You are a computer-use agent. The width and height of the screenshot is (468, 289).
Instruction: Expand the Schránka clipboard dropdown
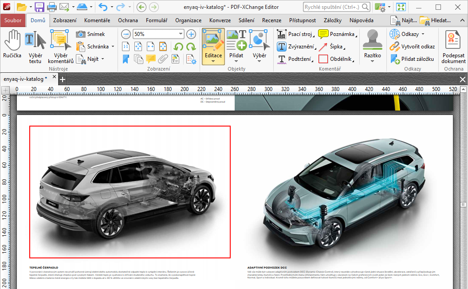[x=113, y=47]
